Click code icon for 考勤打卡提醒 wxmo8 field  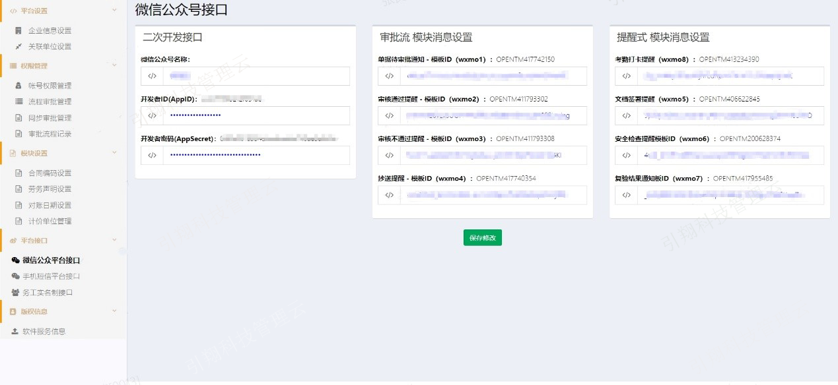click(626, 76)
